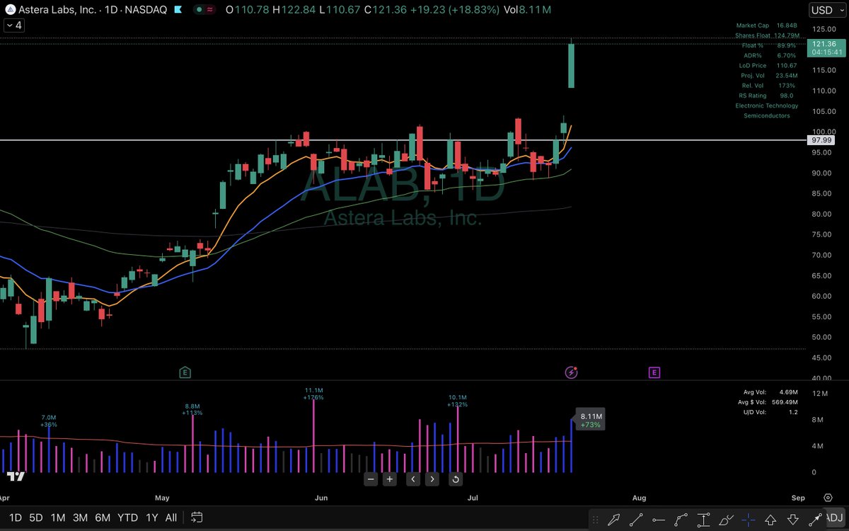The height and width of the screenshot is (531, 849).
Task: Set range to 1D
Action: pos(15,518)
